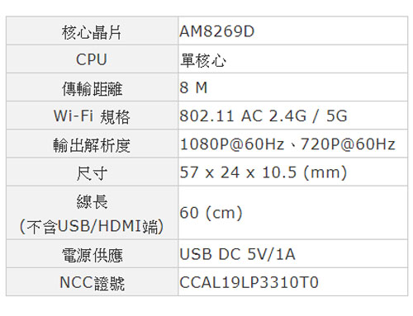Image resolution: width=413 pixels, height=316 pixels.
Task: Click the Wi-Fi 規格 label
Action: click(92, 116)
